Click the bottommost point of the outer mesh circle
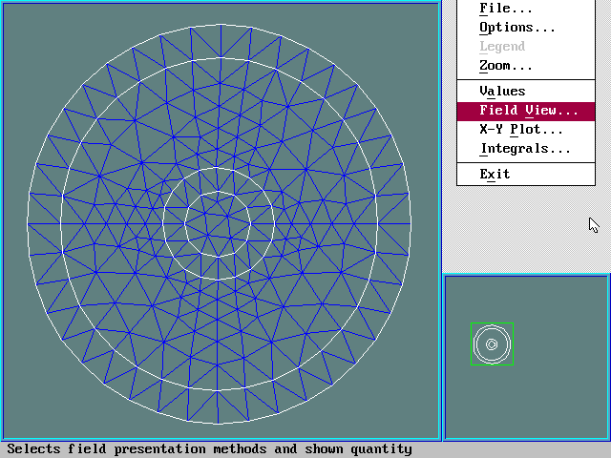This screenshot has width=611, height=458. (x=219, y=423)
